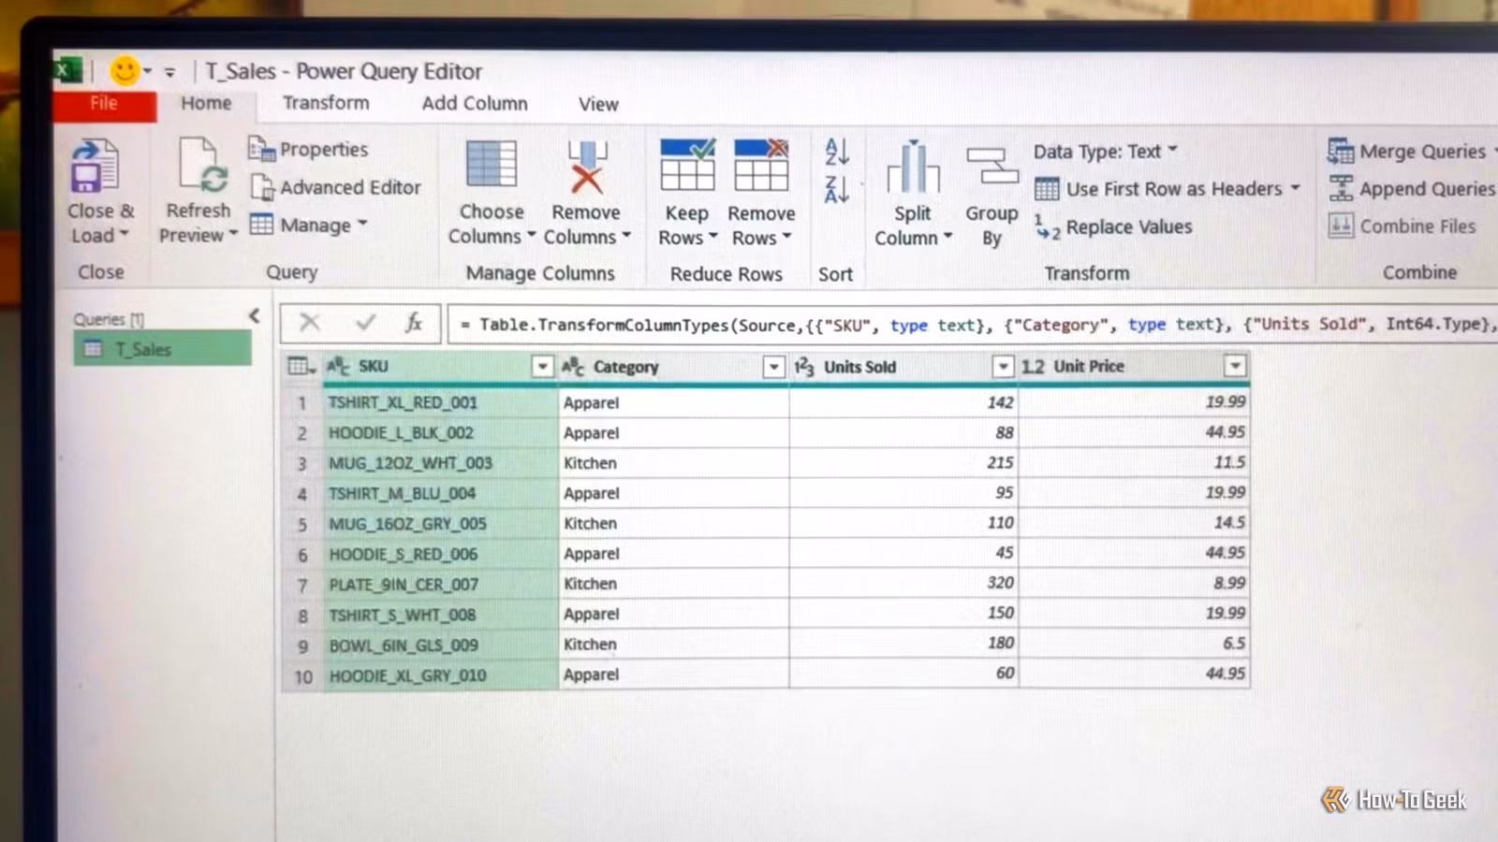Viewport: 1498px width, 842px height.
Task: Open the Unit Price filter dropdown
Action: point(1235,366)
